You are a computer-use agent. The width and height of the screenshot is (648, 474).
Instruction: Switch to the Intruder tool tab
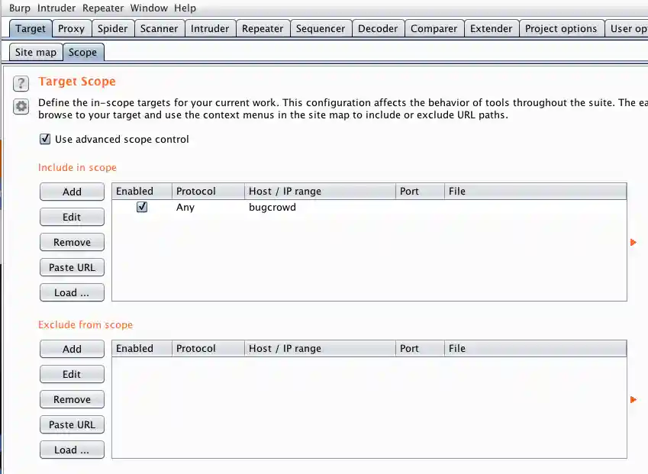(210, 28)
